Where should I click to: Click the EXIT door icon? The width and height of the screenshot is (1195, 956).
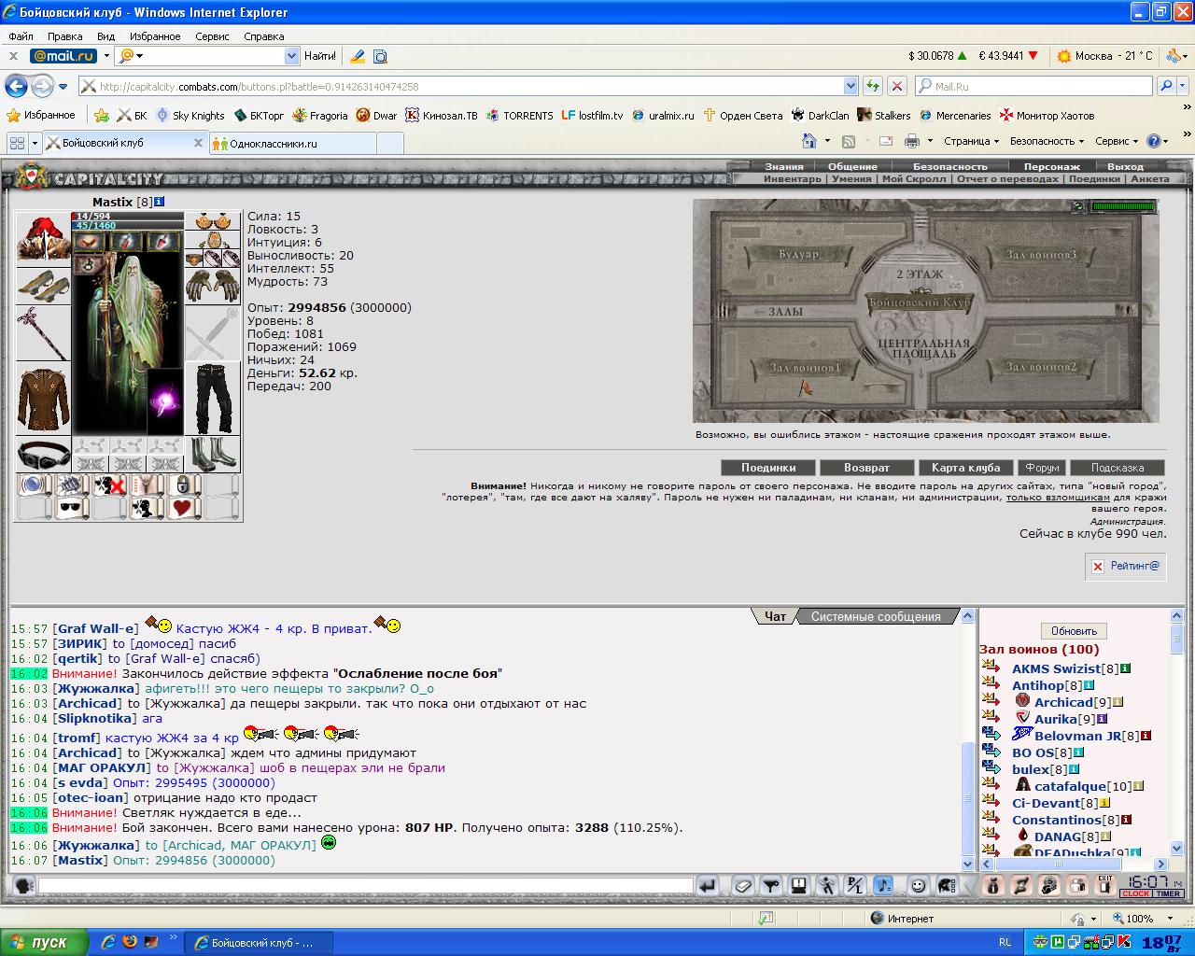(1105, 885)
